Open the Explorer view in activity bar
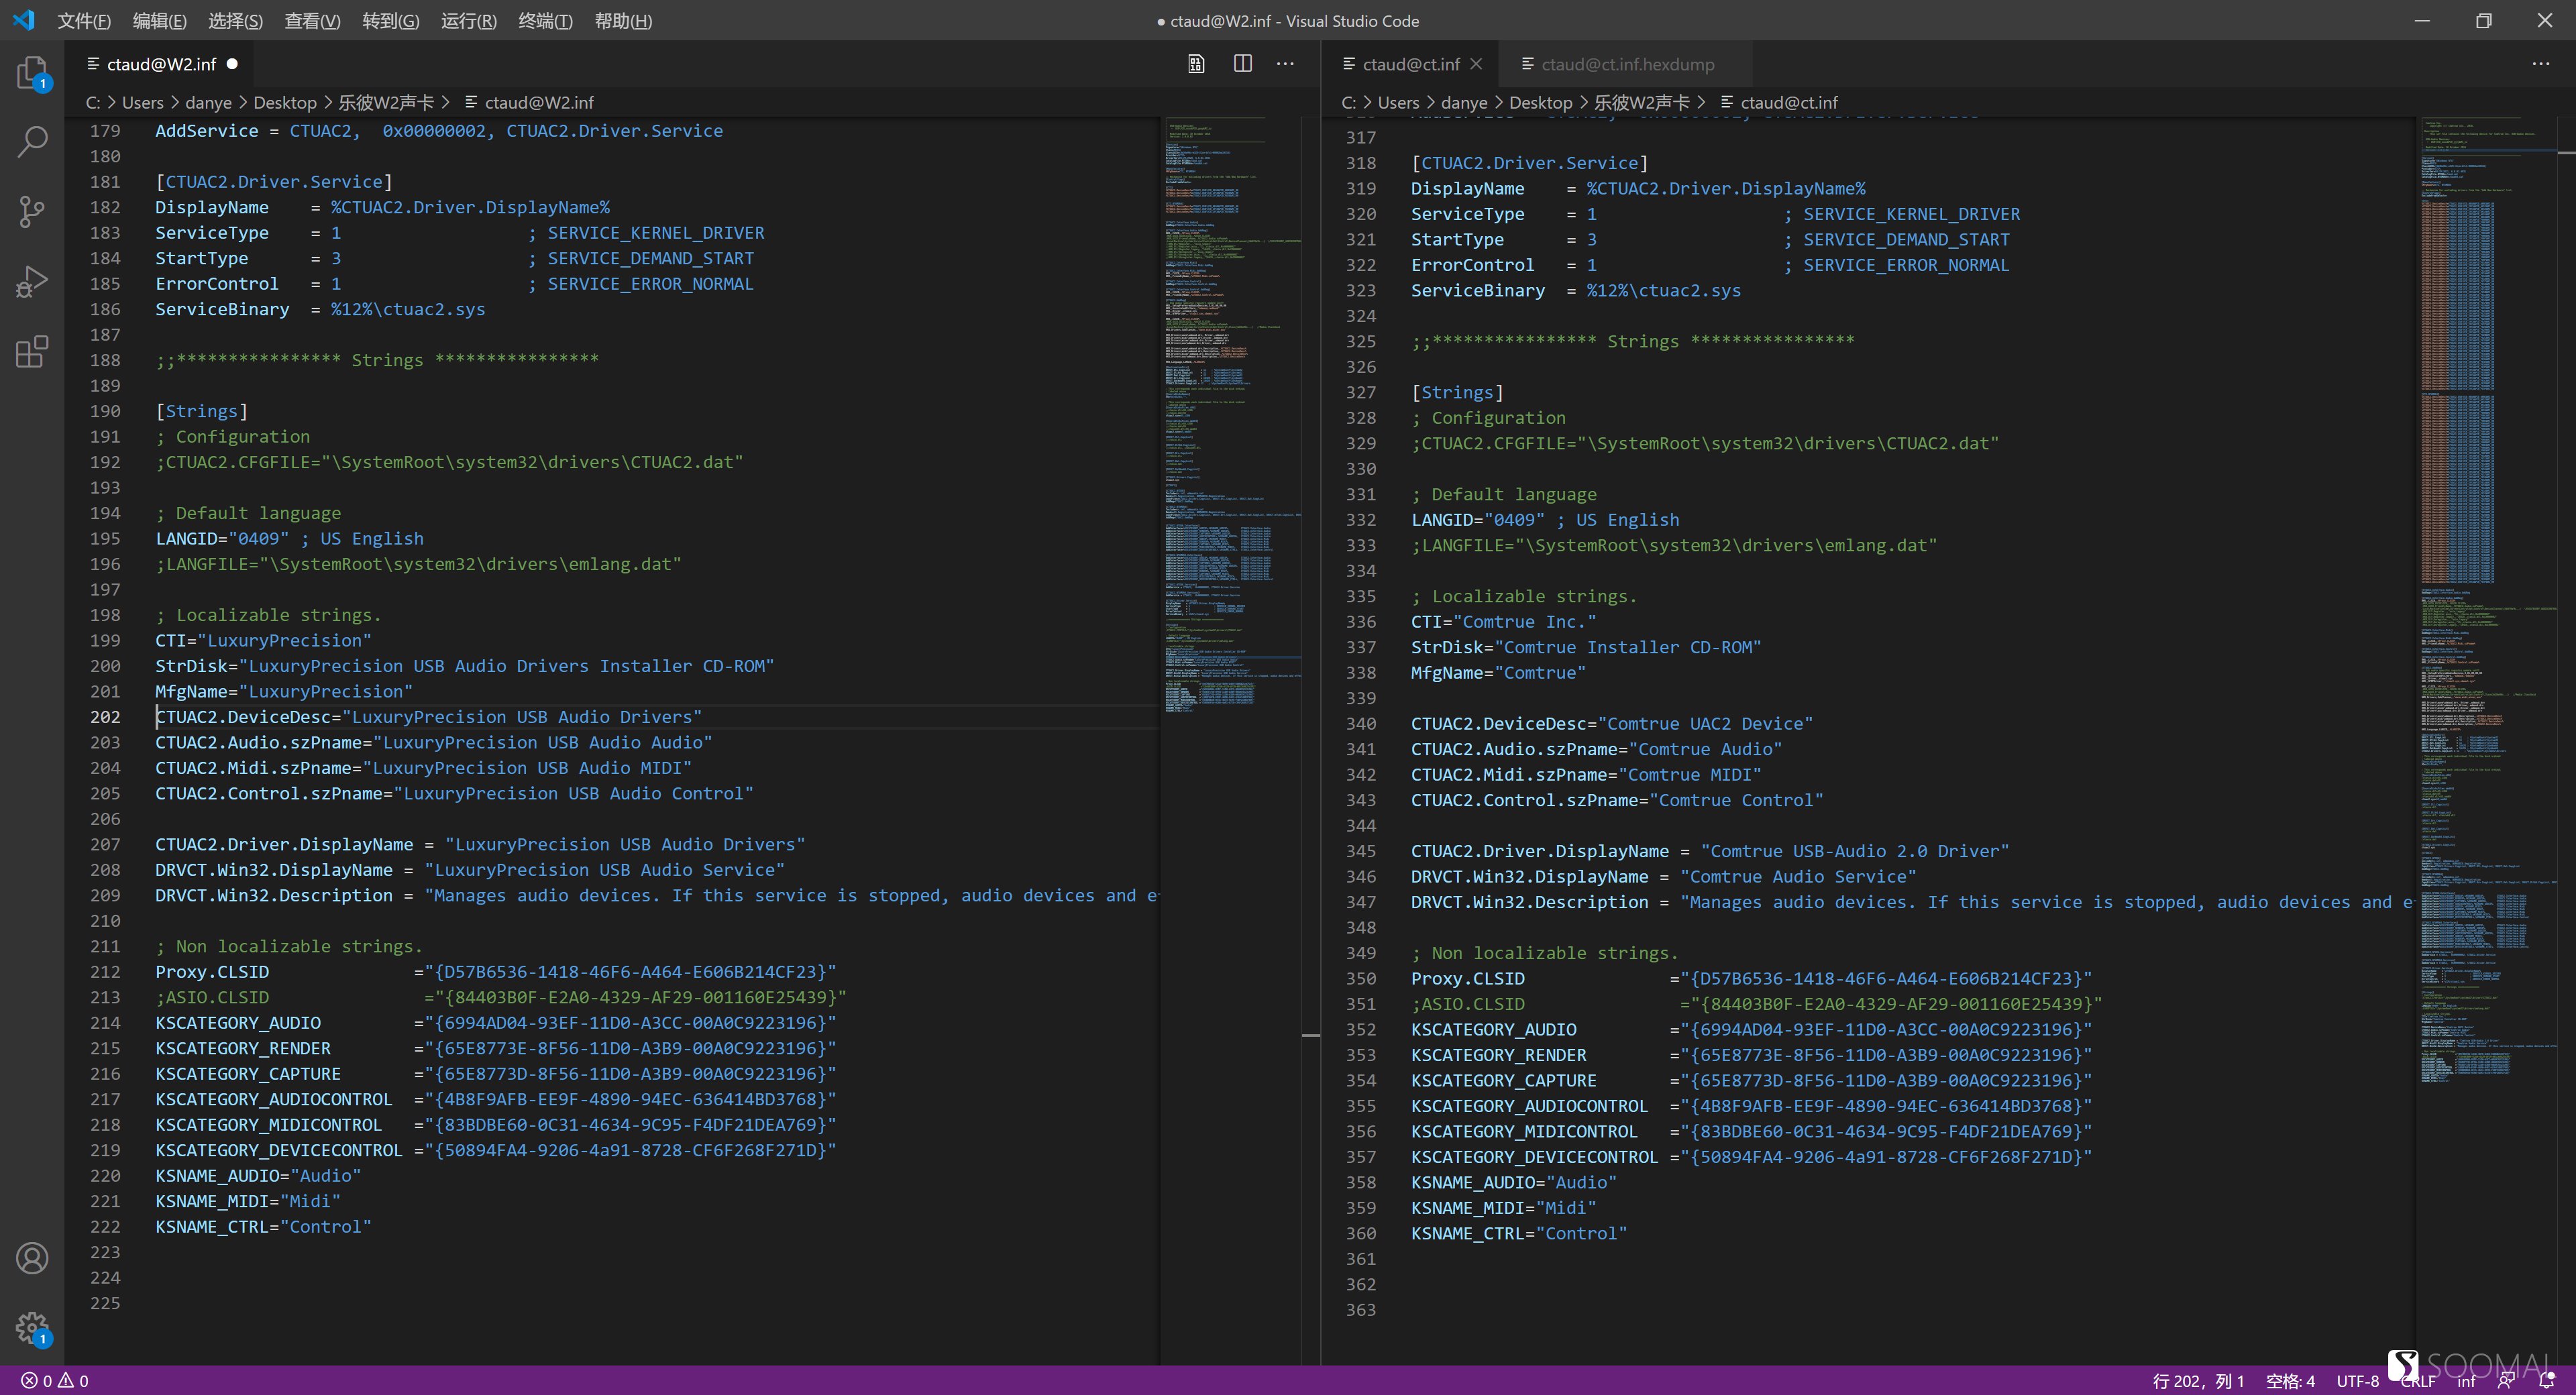The width and height of the screenshot is (2576, 1395). (32, 72)
